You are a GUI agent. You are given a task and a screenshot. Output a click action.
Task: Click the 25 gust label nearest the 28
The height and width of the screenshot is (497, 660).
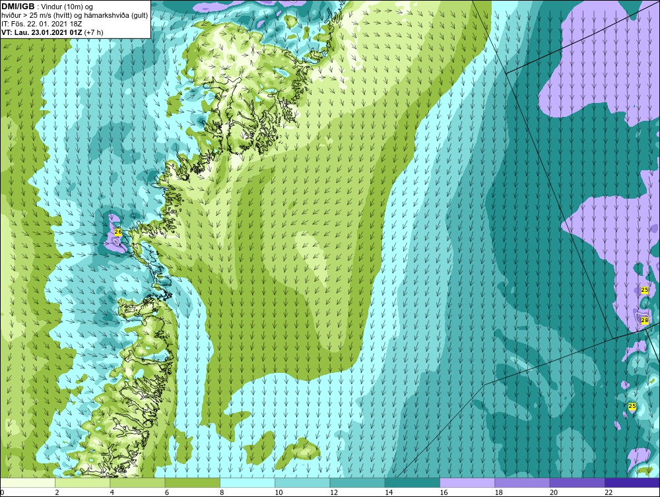coord(644,290)
